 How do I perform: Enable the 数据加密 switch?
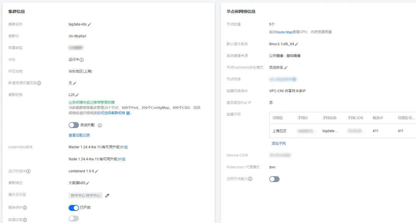pos(74,219)
